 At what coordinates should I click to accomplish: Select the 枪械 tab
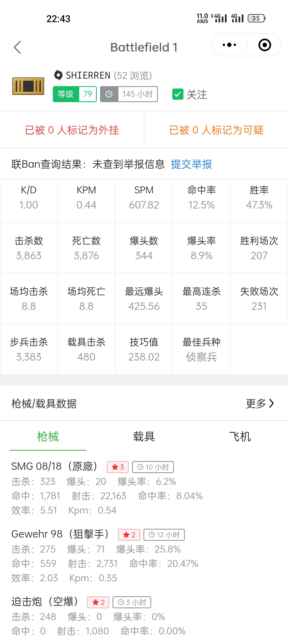48,437
